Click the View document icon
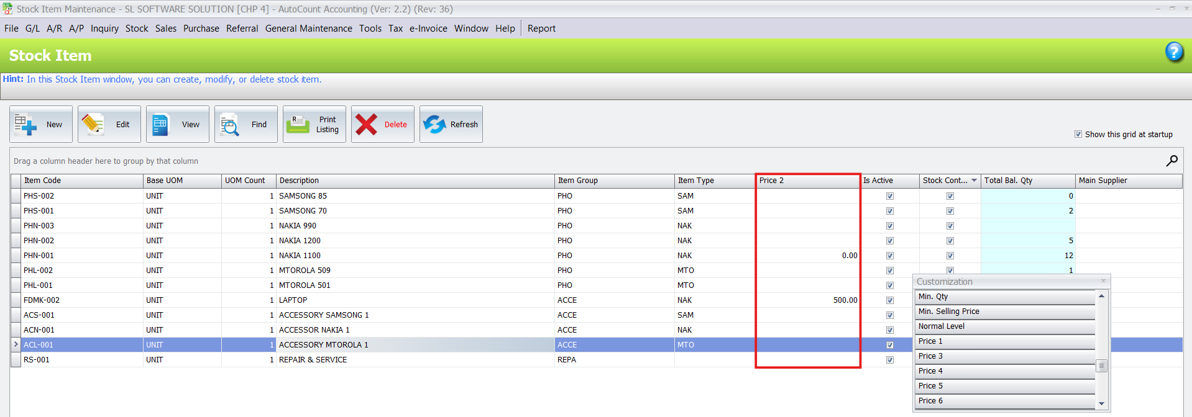The width and height of the screenshot is (1192, 417). tap(160, 124)
